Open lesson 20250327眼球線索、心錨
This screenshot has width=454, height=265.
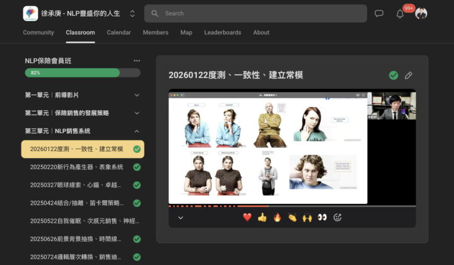pyautogui.click(x=76, y=185)
